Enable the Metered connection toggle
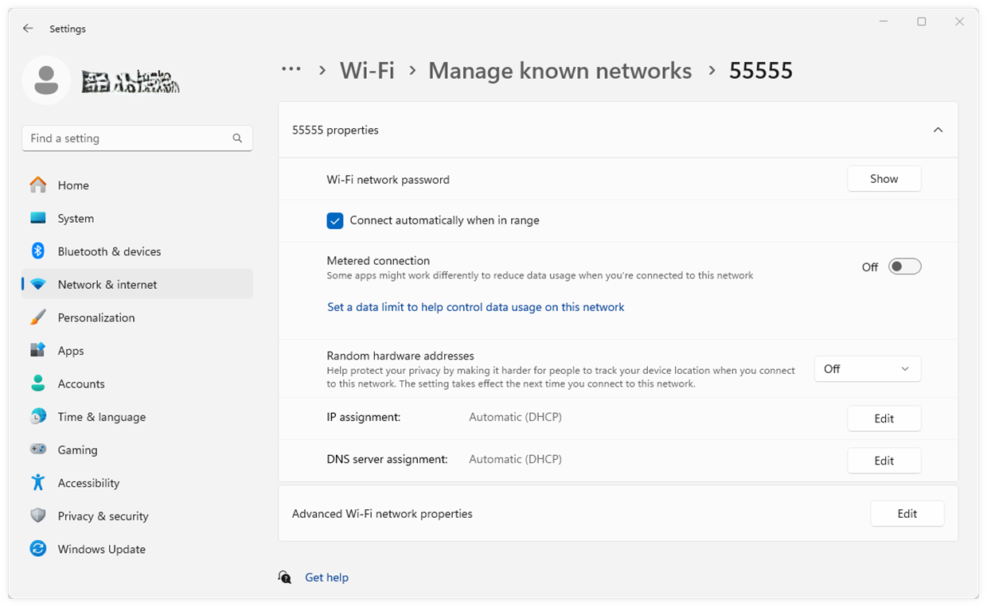Screen dimensions: 987x607 tap(904, 267)
